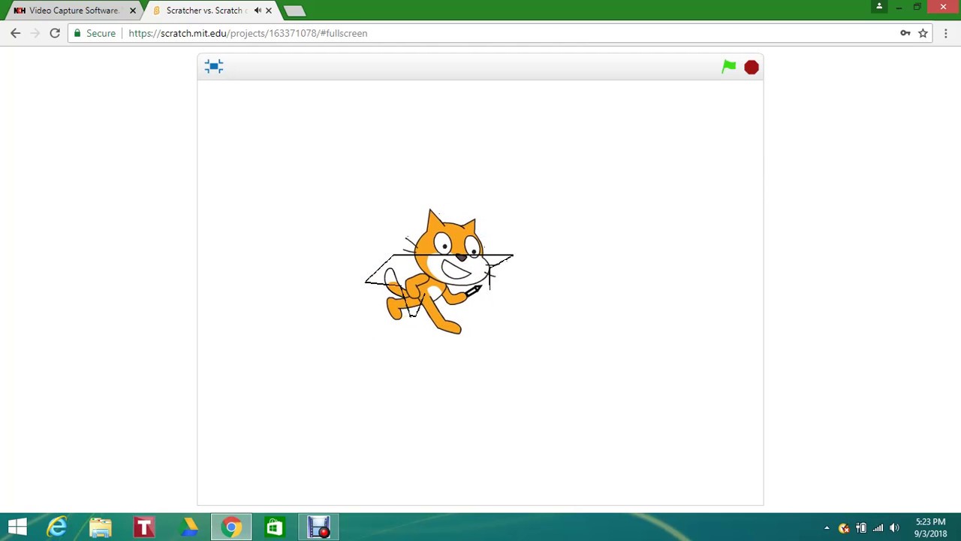The width and height of the screenshot is (961, 541).
Task: Exit fullscreen mode with the blue shrink icon
Action: click(x=214, y=67)
